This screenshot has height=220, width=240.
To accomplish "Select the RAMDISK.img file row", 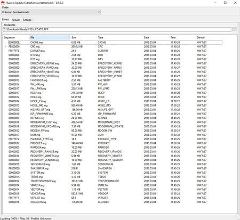I will click(115, 148).
